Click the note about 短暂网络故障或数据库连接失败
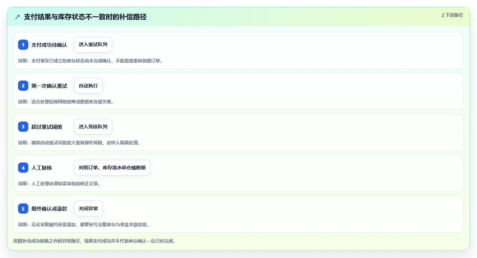 66,102
